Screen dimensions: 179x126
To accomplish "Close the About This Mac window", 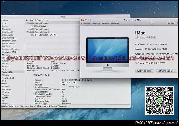I will coord(82,20).
